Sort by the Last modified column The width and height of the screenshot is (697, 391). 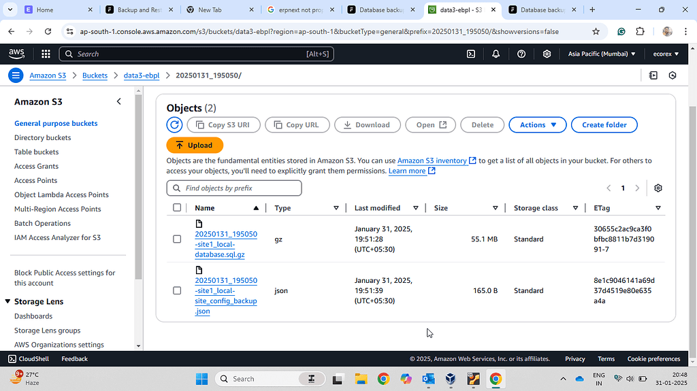(x=416, y=208)
